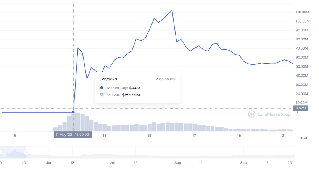The image size is (319, 172).
Task: Click the highlighted selected range in the navigator
Action: pos(13,152)
